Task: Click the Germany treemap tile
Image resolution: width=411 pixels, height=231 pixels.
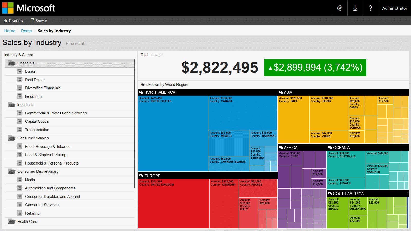Action: (224, 204)
